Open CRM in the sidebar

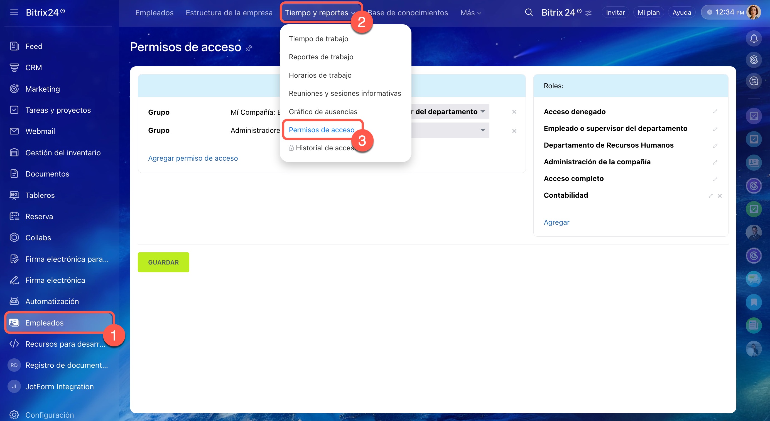click(33, 68)
